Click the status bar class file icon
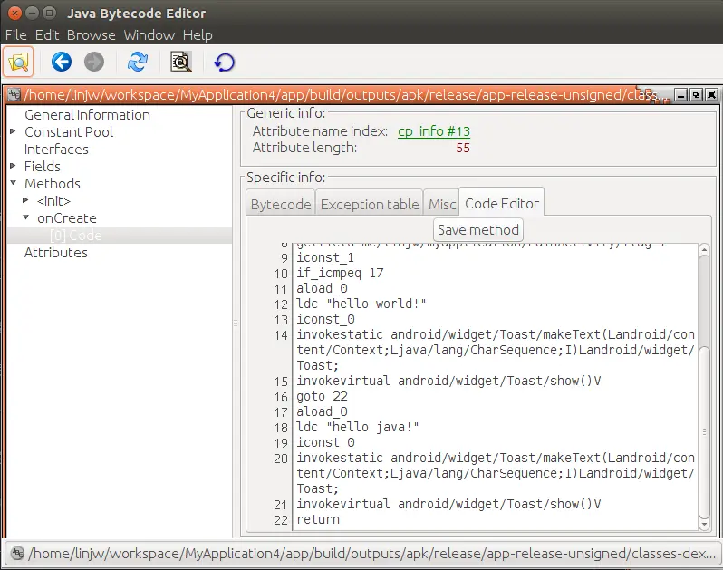Image resolution: width=723 pixels, height=570 pixels. 17,553
